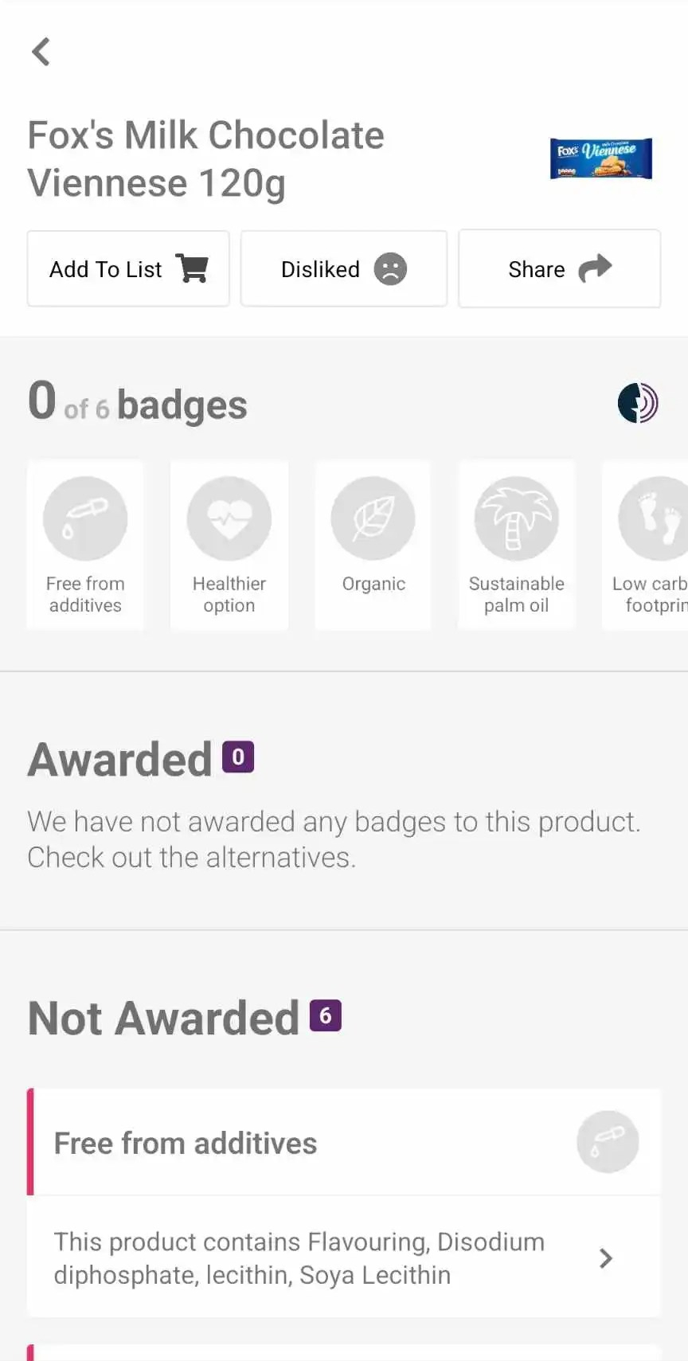This screenshot has width=688, height=1361.
Task: Tap the back arrow icon
Action: pos(41,52)
